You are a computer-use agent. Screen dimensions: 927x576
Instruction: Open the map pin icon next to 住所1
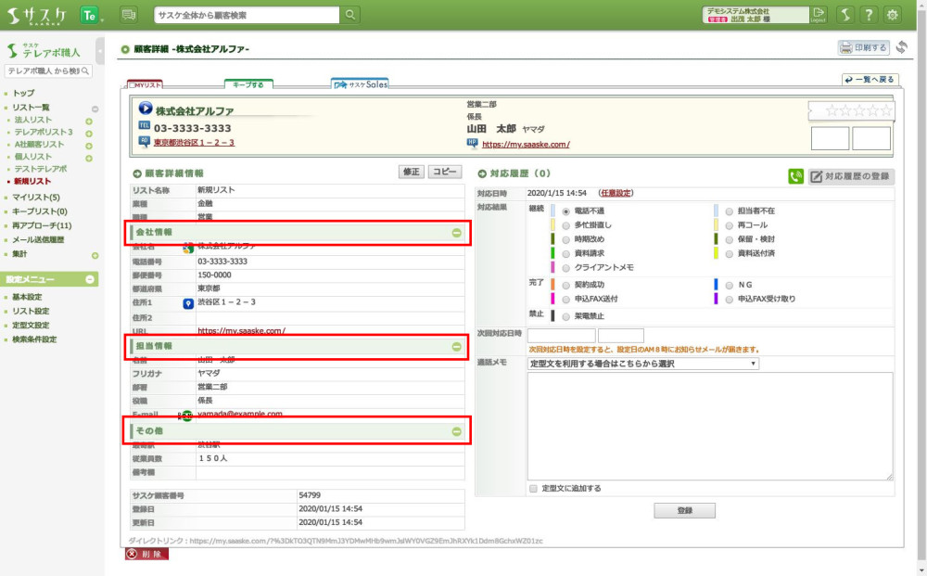pos(188,302)
